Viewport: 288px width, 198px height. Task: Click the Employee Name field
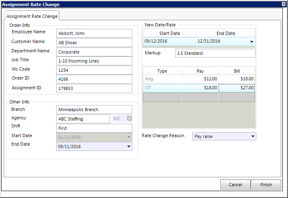(x=94, y=33)
